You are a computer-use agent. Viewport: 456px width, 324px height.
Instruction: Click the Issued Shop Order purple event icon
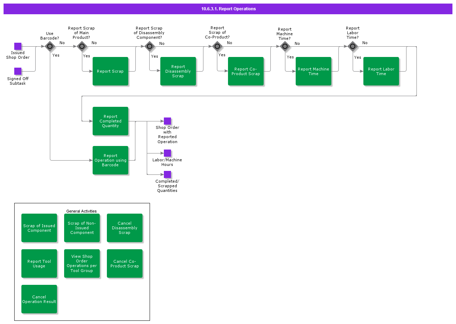[x=18, y=46]
